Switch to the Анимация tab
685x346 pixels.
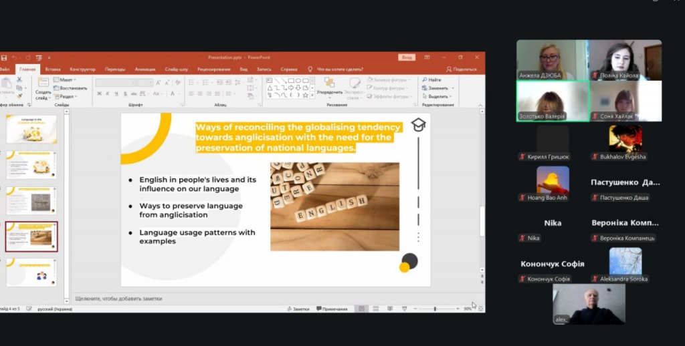coord(144,69)
